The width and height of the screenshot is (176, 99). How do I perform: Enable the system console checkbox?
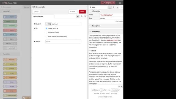pos(46,32)
